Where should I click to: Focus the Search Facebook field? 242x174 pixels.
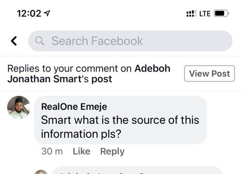[x=130, y=41]
